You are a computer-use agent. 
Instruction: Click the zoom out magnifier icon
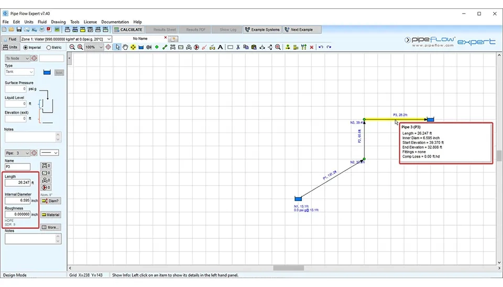pyautogui.click(x=72, y=47)
